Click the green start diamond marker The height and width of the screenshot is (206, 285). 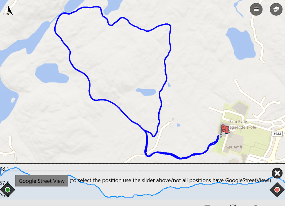coord(8,190)
